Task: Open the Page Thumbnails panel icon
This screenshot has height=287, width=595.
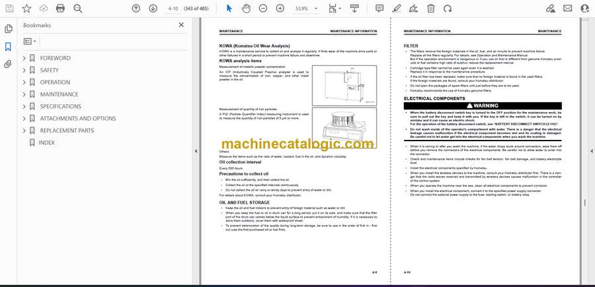Action: pos(9,29)
